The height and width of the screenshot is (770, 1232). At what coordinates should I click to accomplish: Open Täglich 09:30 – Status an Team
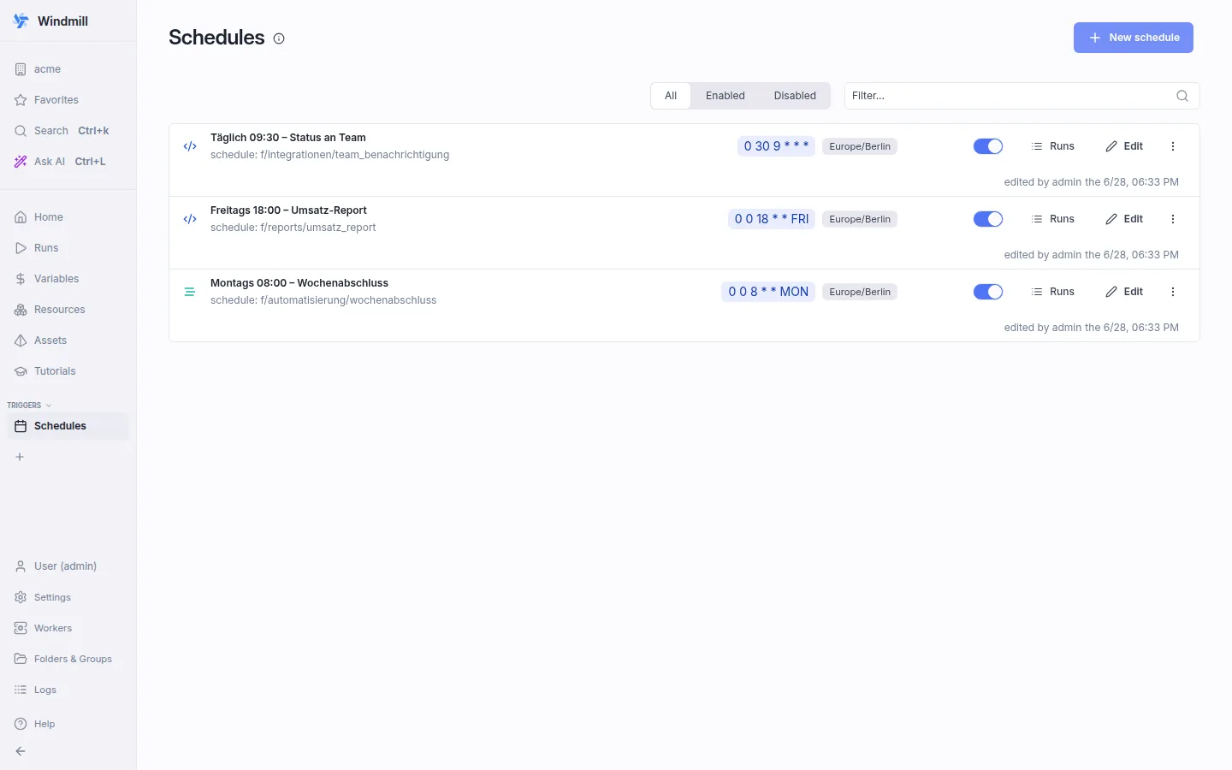pos(288,138)
